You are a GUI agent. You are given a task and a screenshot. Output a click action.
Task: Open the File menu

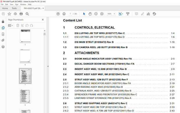pos(2,4)
